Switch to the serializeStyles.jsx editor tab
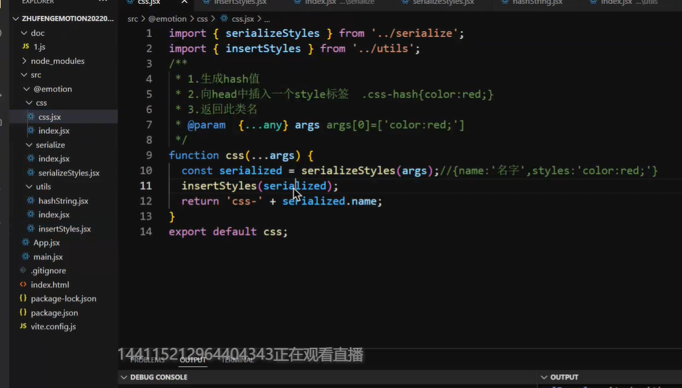The image size is (682, 388). (443, 3)
